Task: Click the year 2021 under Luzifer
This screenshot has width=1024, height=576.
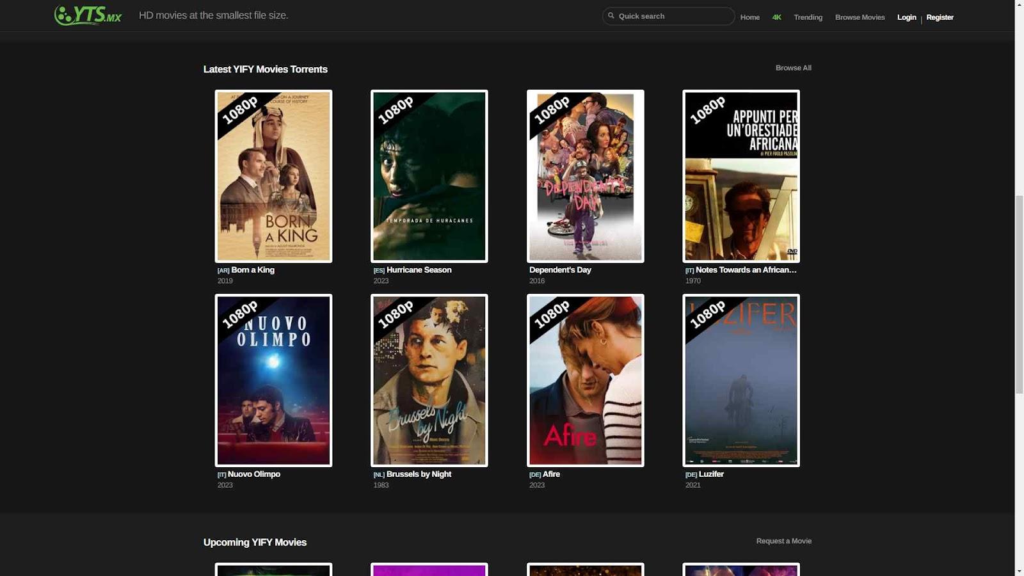Action: tap(693, 485)
